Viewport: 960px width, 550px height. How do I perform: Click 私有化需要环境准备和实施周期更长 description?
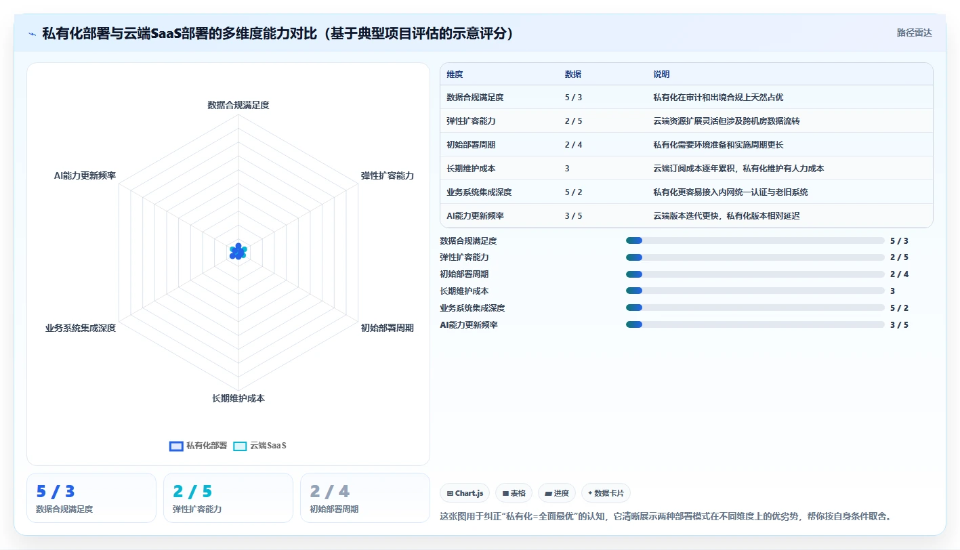point(718,145)
